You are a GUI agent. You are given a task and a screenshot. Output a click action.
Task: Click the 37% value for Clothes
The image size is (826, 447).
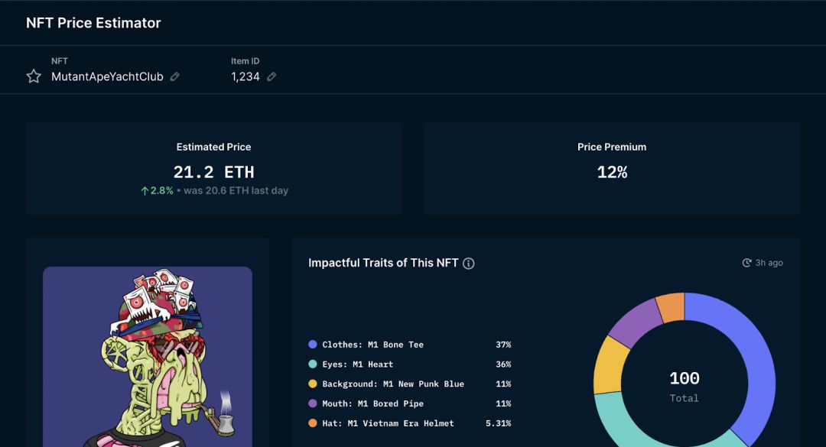(503, 345)
